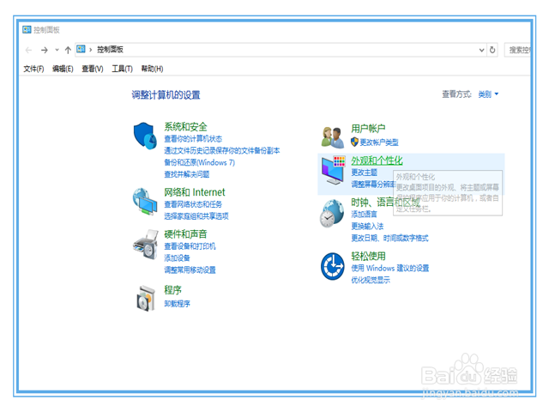The image size is (549, 412).
Task: Click 更改主题 link
Action: coord(364,173)
